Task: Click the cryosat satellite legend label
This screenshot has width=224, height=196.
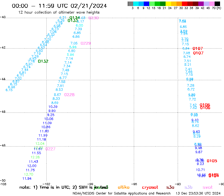Action: [x=150, y=188]
